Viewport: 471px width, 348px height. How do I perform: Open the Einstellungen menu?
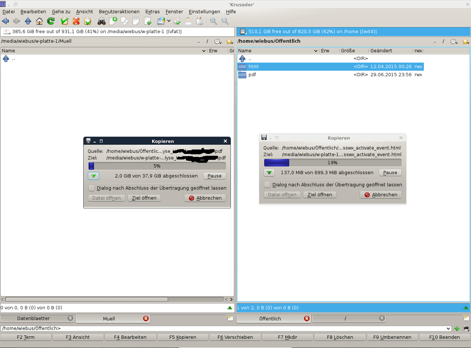[x=204, y=11]
